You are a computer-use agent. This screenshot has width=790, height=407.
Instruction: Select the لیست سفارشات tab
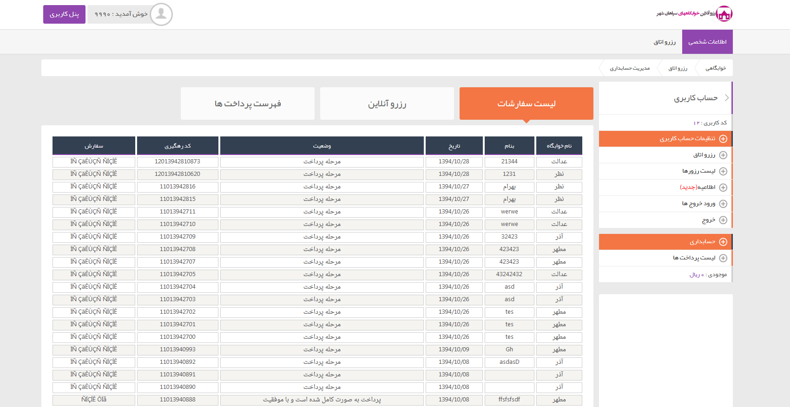pyautogui.click(x=526, y=103)
